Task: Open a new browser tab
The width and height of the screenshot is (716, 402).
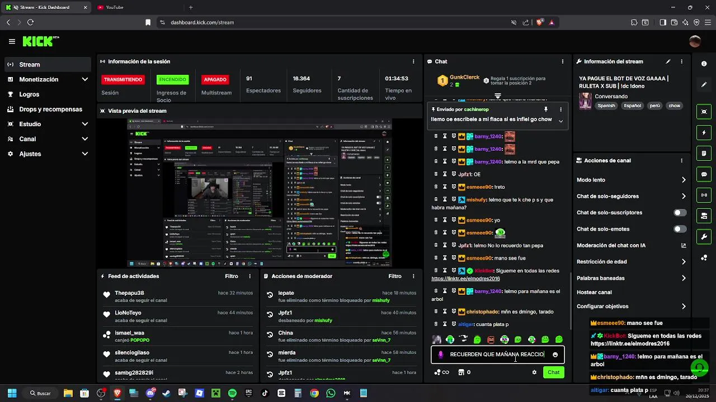Action: (x=191, y=7)
